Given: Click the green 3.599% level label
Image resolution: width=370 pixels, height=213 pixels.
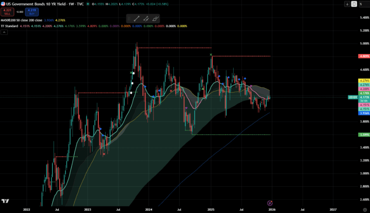Looking at the screenshot, I should 364,135.
